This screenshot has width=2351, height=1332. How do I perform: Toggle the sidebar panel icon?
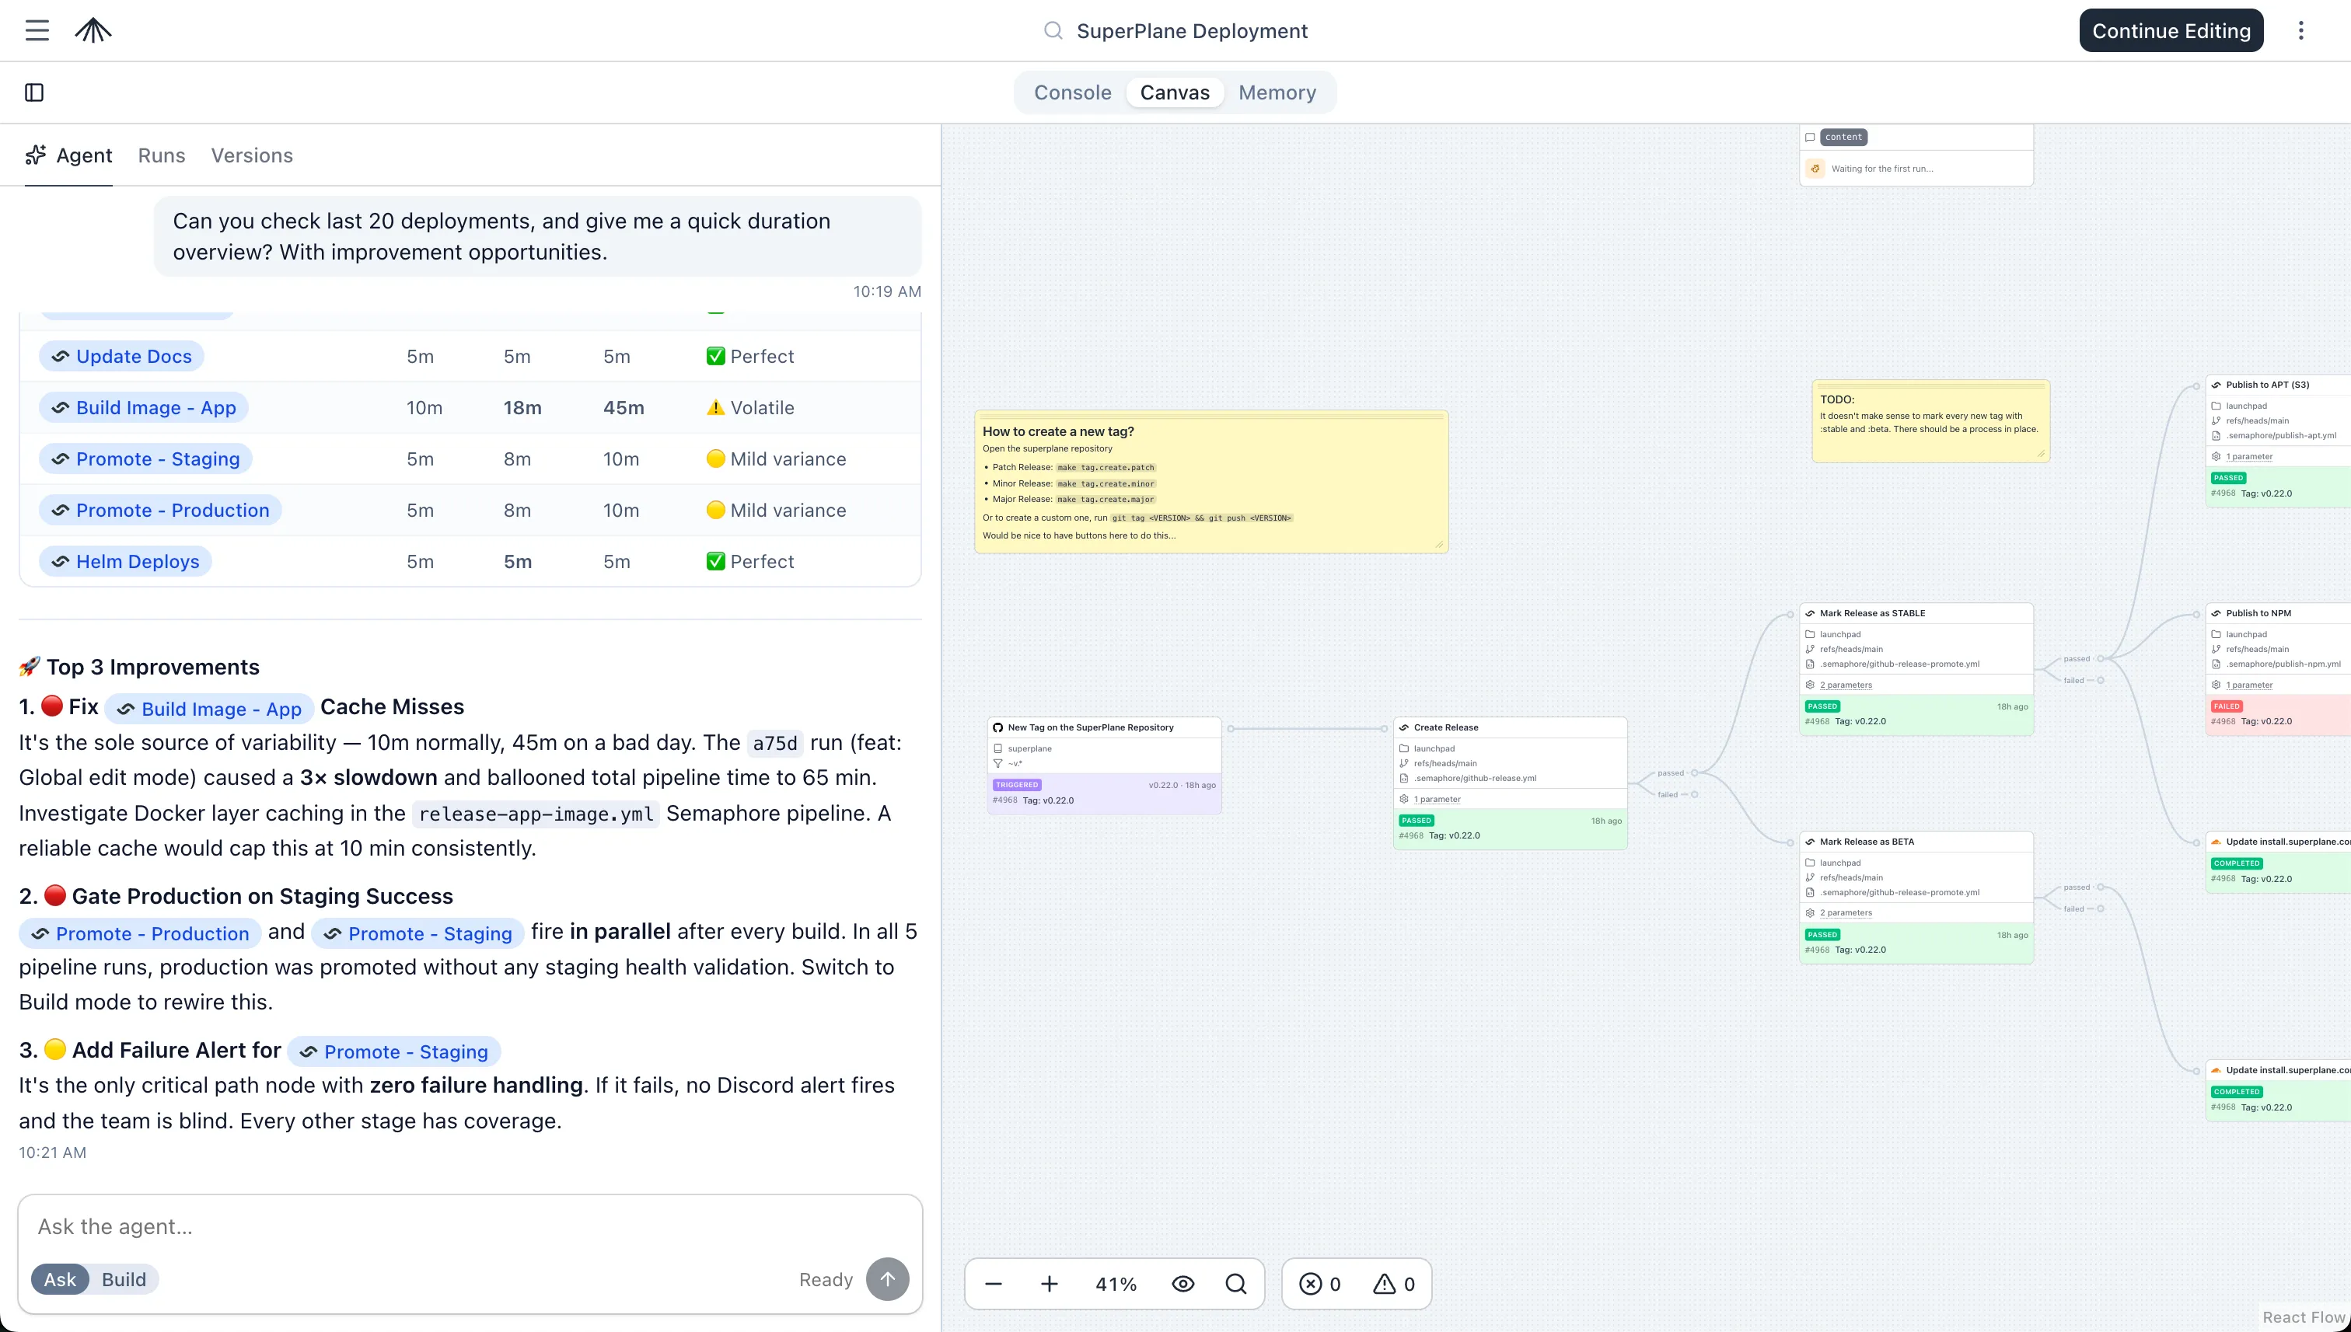(34, 92)
